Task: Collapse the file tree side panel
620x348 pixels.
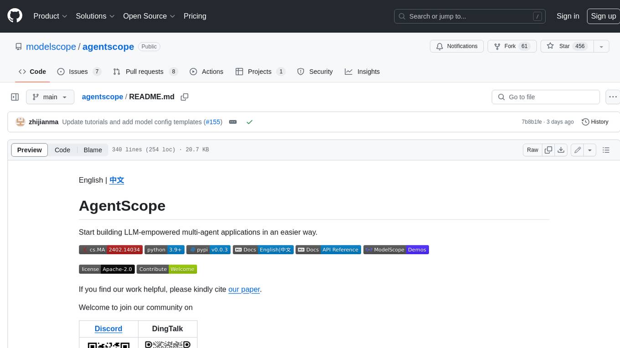Action: [x=15, y=97]
